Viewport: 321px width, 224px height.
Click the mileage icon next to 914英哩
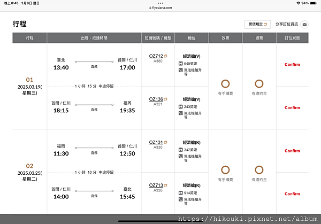[x=181, y=193]
